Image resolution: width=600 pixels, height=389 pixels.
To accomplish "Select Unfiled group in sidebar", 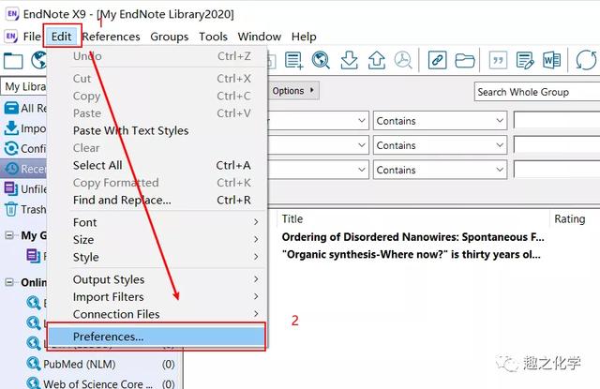I will point(24,189).
